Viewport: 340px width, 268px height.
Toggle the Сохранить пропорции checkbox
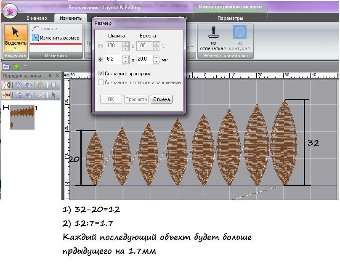[x=101, y=73]
